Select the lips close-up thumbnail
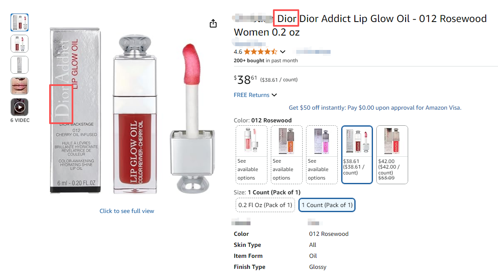 [19, 86]
